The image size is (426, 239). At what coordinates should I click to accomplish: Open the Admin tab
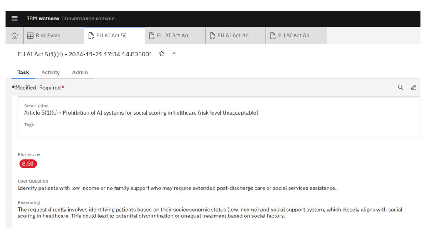click(80, 72)
